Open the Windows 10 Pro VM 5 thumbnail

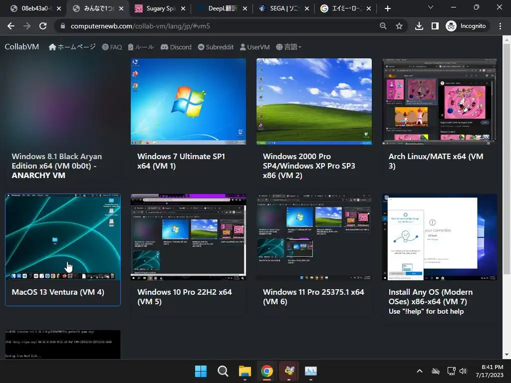coord(188,237)
